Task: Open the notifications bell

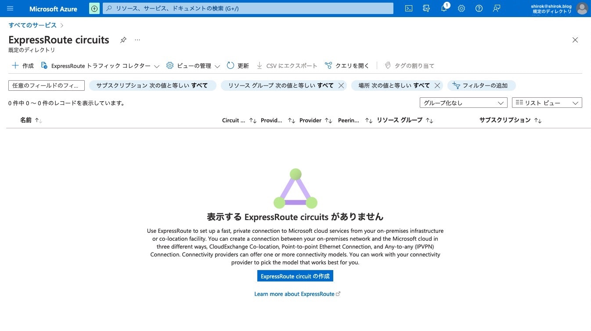Action: click(444, 8)
